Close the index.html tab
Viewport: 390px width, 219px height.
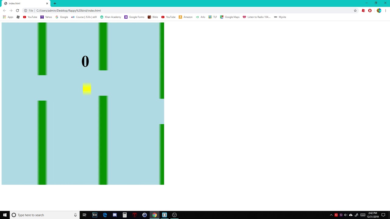[47, 3]
